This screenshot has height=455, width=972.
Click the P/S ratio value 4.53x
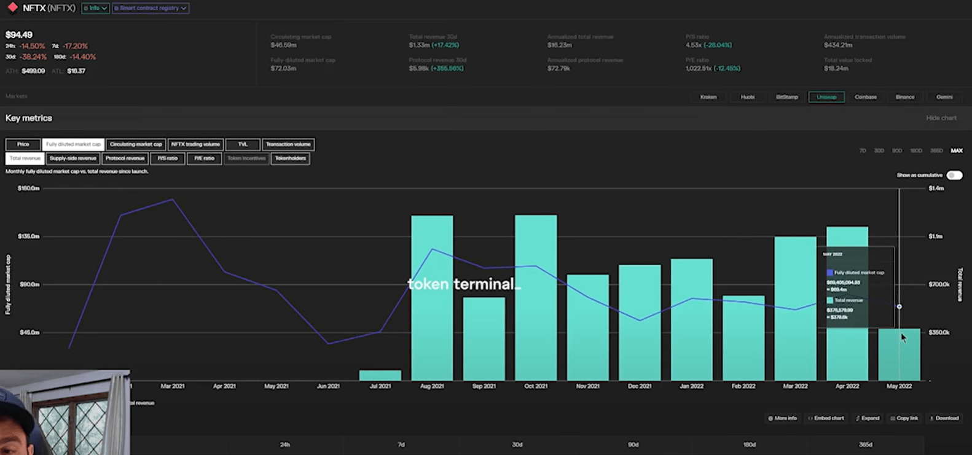tap(695, 45)
